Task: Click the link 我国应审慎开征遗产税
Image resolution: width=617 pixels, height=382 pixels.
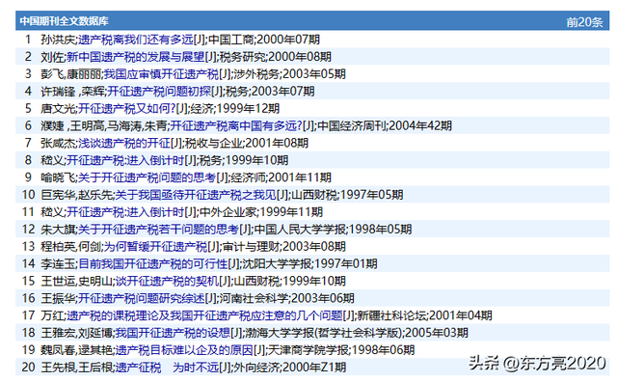Action: [x=161, y=74]
